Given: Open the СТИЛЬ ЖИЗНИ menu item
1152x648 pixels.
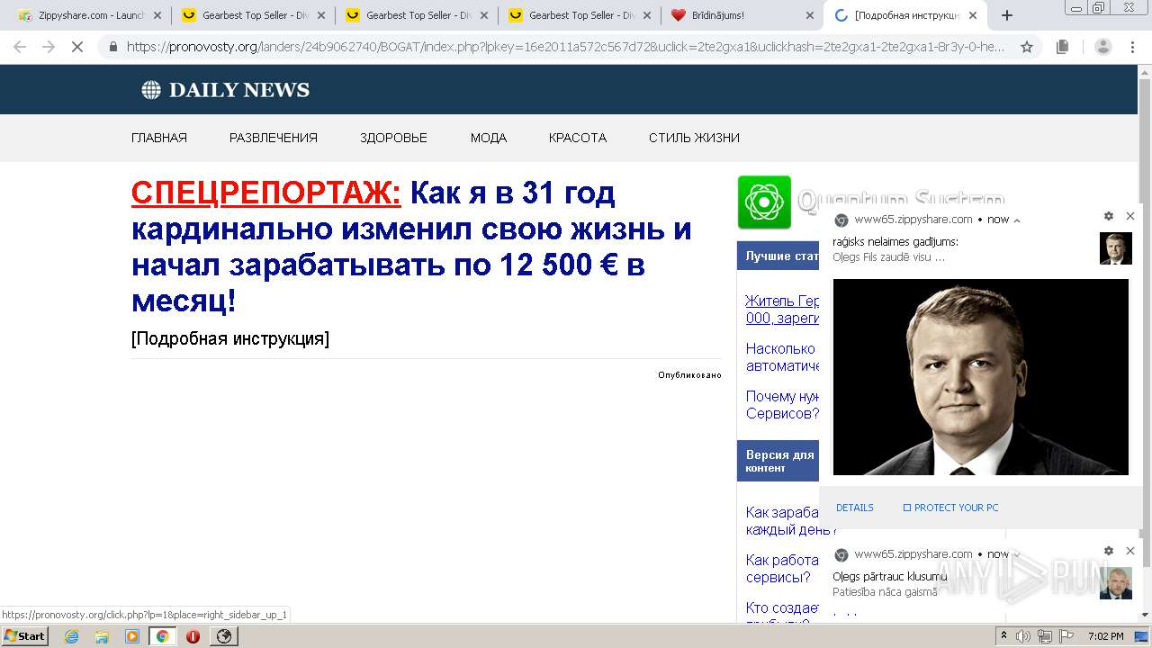Looking at the screenshot, I should pos(694,138).
